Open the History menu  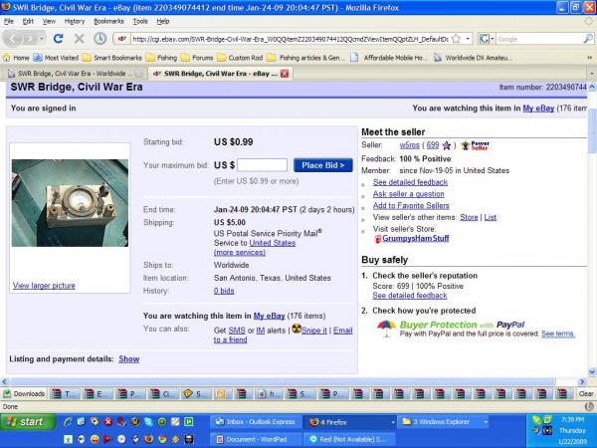click(75, 21)
